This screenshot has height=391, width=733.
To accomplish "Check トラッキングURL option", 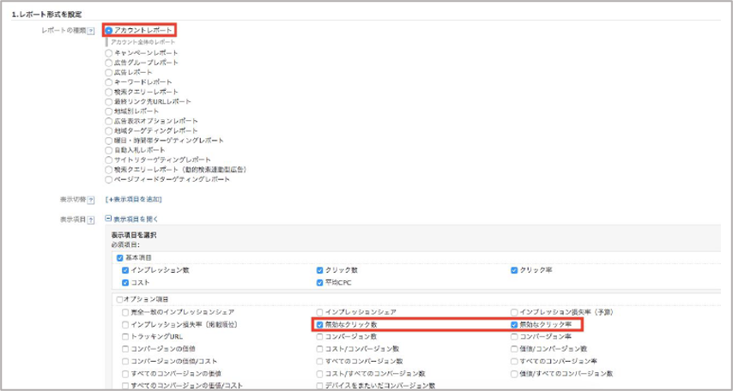I will [126, 337].
